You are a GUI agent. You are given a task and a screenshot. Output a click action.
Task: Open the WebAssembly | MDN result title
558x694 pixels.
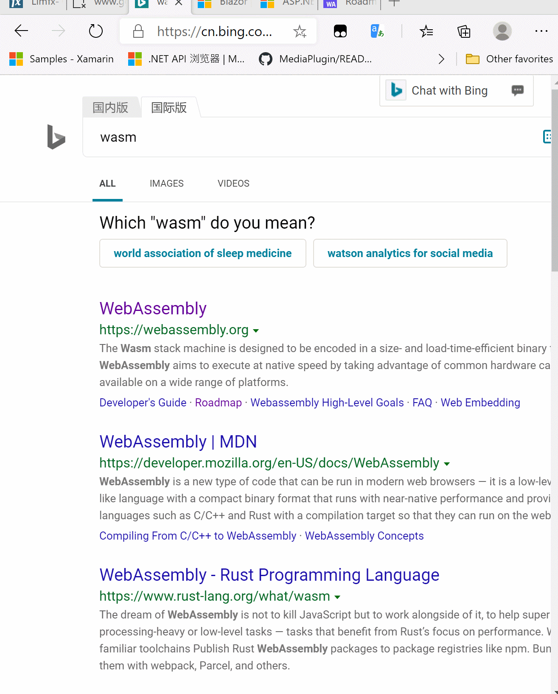[x=178, y=442]
